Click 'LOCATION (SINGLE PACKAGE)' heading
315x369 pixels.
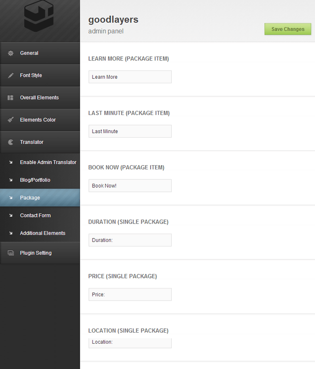128,330
